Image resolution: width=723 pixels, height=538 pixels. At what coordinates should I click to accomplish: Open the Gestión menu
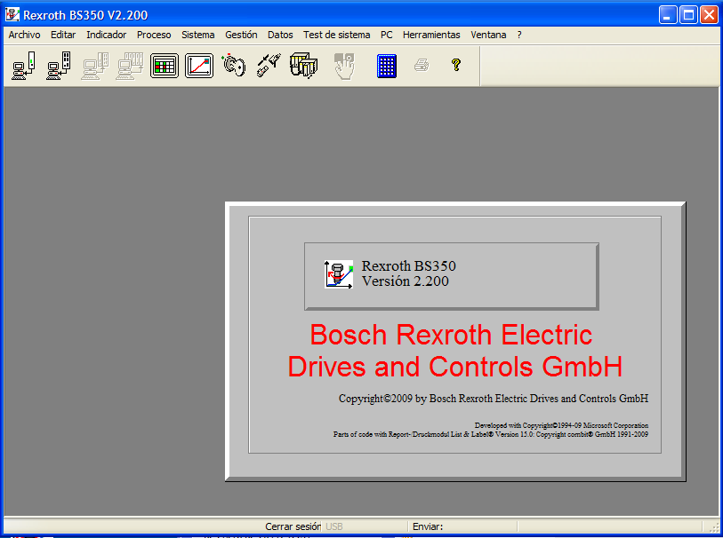pos(241,35)
